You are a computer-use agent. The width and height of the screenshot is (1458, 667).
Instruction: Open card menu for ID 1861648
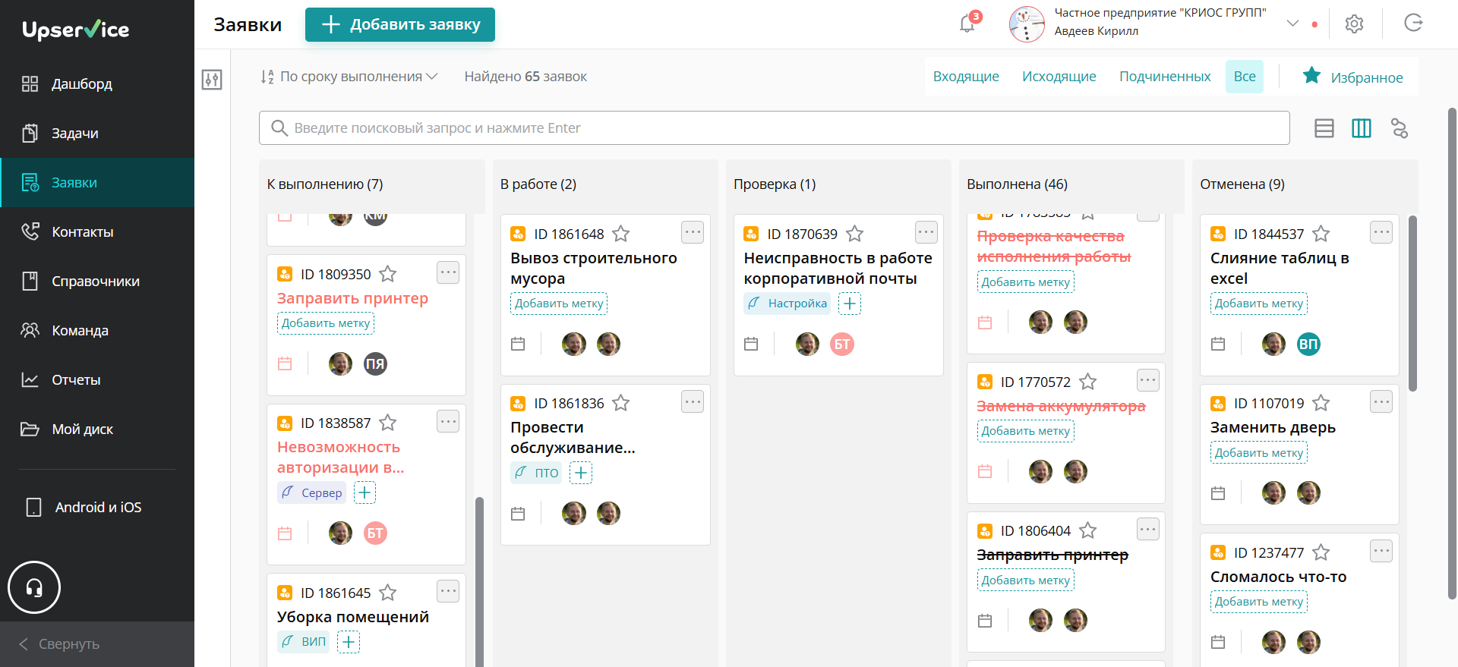(x=693, y=232)
